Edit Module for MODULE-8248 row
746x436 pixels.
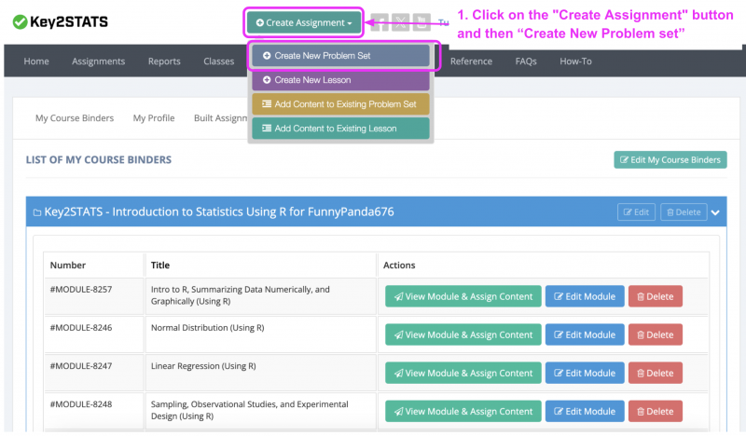point(585,411)
